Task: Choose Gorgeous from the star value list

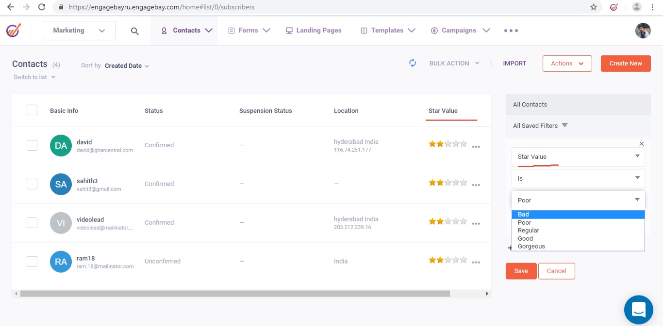Action: pos(531,246)
